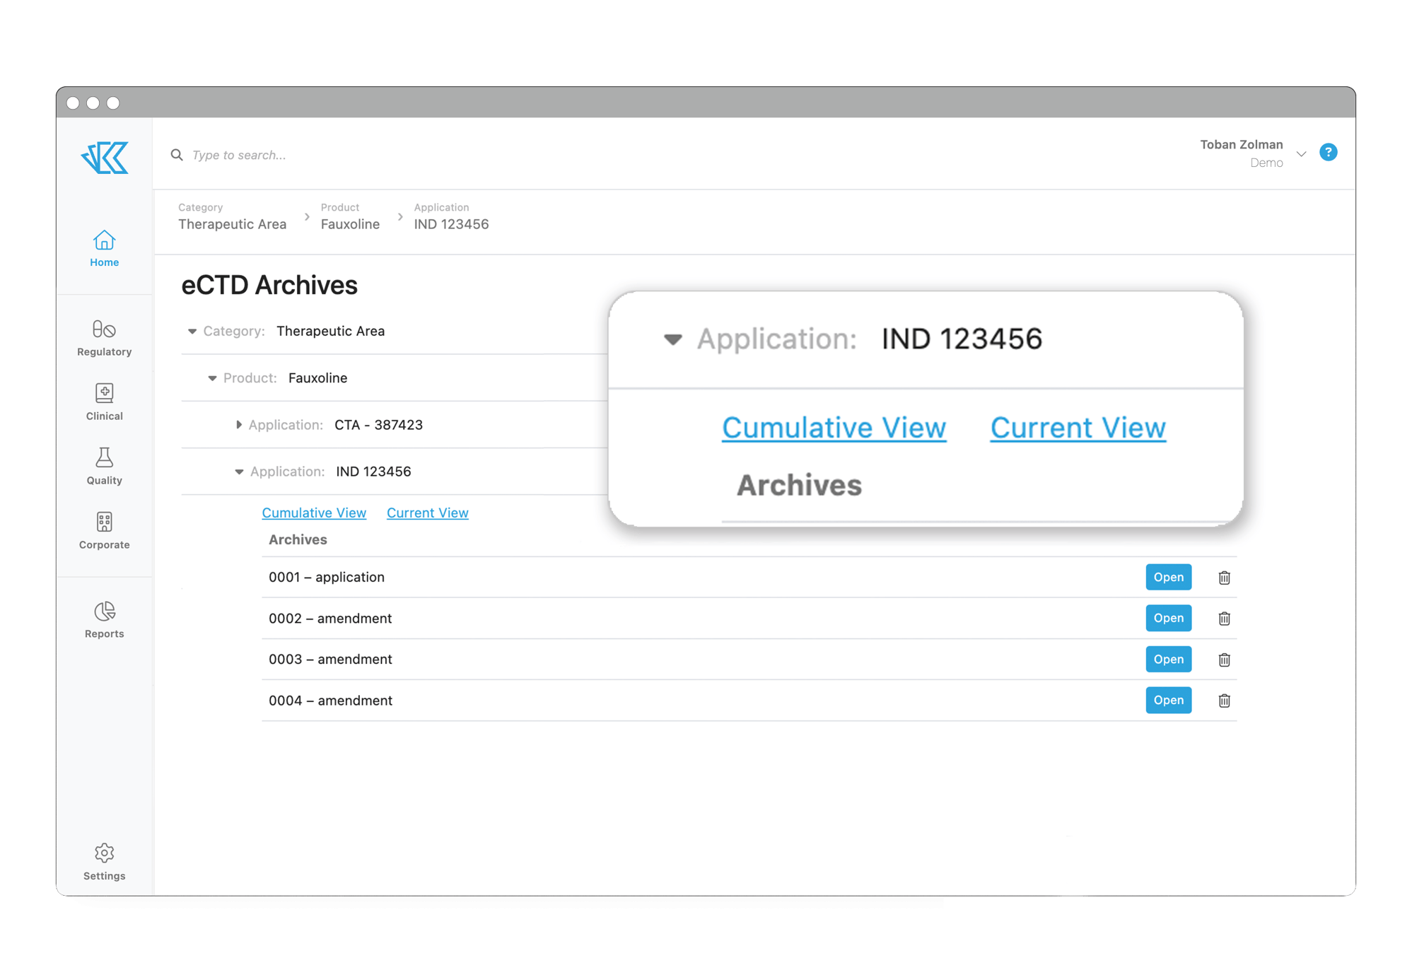This screenshot has width=1412, height=970.
Task: Collapse Application arrow in zoomed callout
Action: click(x=672, y=339)
